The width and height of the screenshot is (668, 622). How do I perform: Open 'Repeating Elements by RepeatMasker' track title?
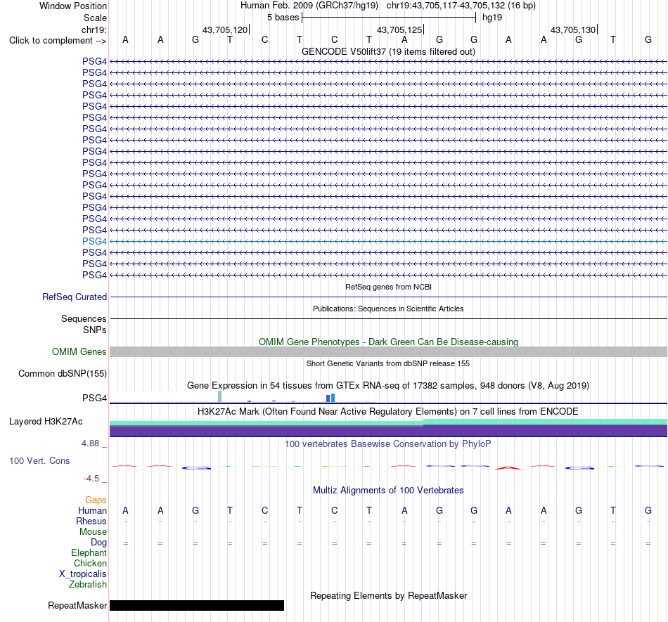click(388, 595)
